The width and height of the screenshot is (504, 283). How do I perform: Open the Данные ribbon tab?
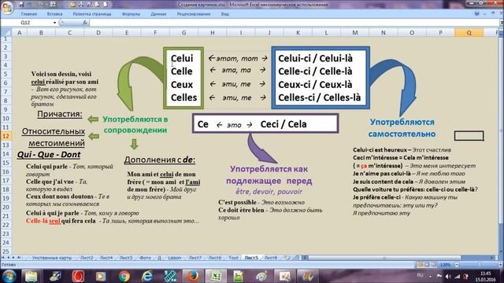(158, 14)
